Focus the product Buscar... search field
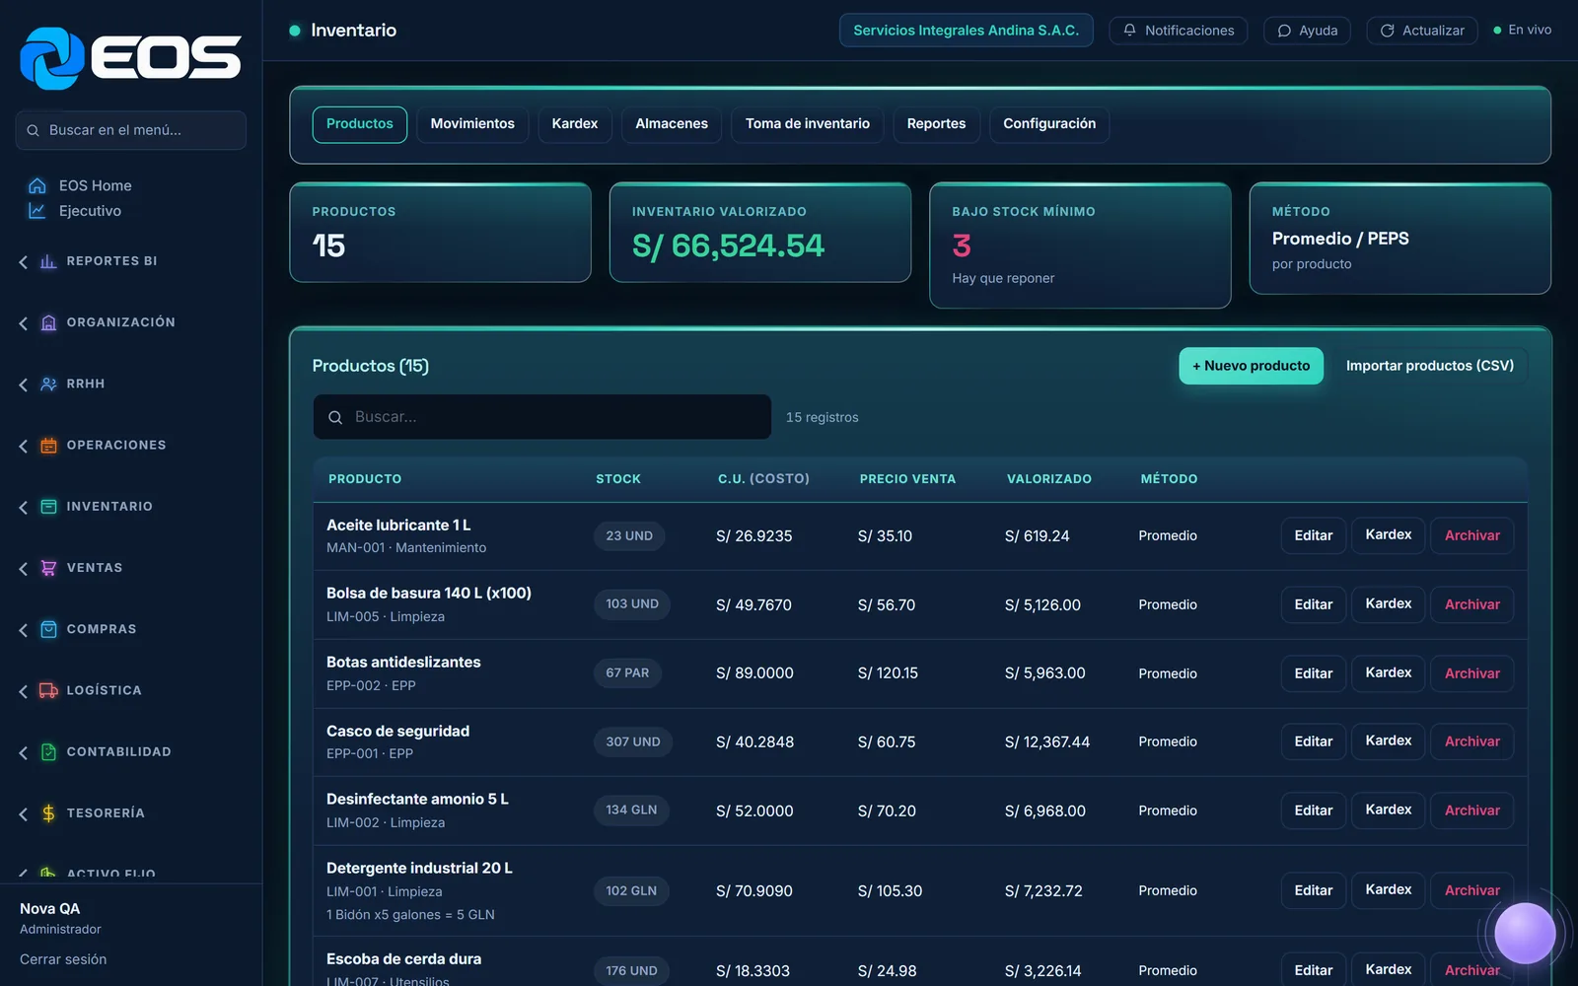The width and height of the screenshot is (1578, 986). pyautogui.click(x=541, y=417)
